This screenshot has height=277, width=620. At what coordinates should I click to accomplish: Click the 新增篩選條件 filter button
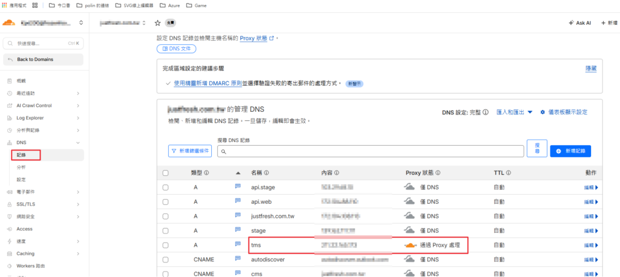[191, 151]
